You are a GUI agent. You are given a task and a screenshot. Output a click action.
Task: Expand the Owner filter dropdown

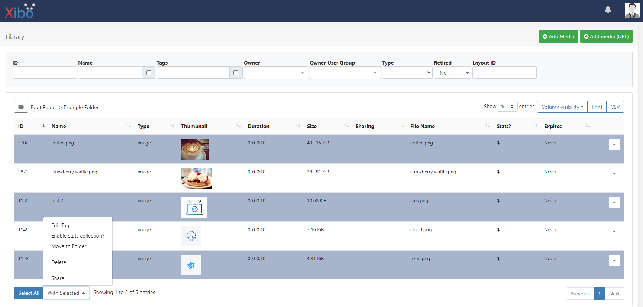click(x=276, y=73)
